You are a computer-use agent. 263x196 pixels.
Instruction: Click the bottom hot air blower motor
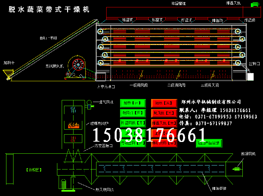click(x=63, y=185)
